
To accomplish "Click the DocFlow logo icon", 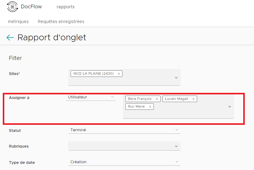I will [x=13, y=7].
